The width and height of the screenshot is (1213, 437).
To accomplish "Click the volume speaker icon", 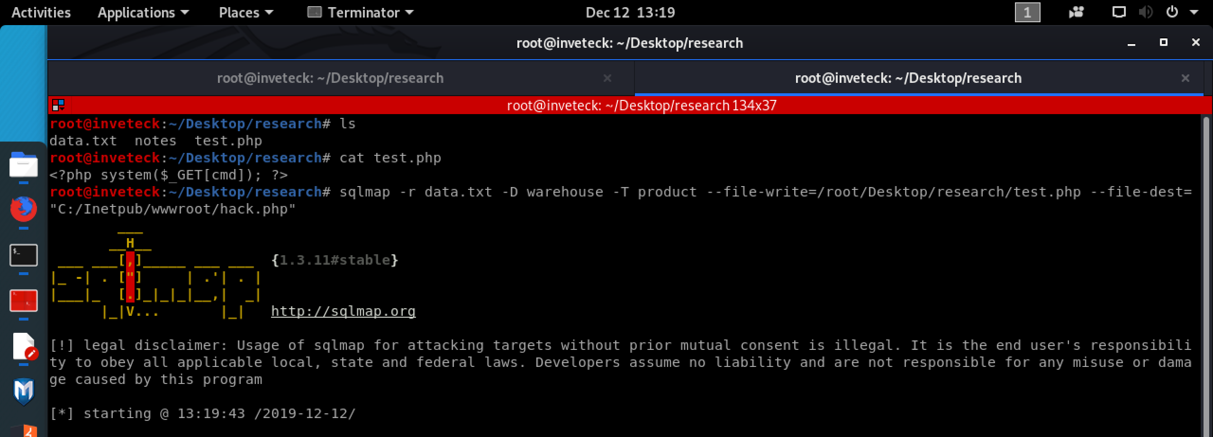I will click(x=1145, y=12).
